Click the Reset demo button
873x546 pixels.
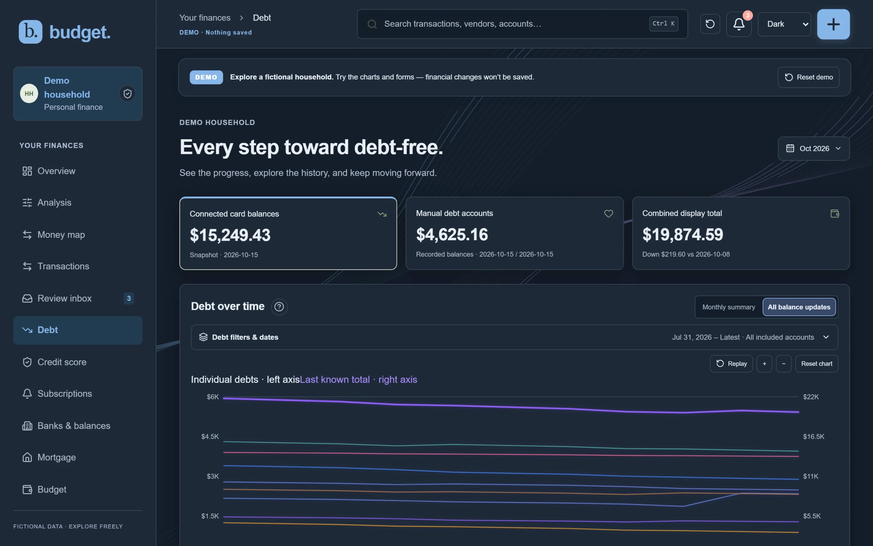(809, 77)
